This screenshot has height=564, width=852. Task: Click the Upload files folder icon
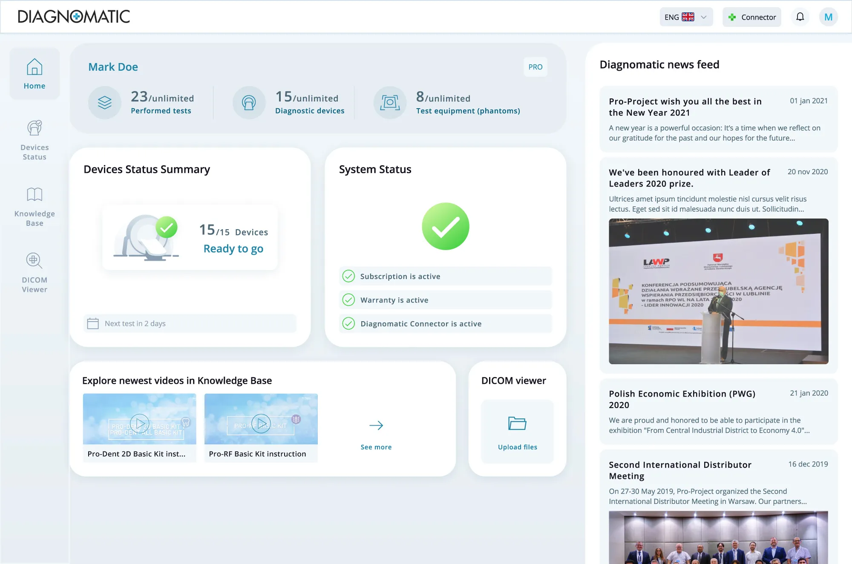click(x=517, y=424)
